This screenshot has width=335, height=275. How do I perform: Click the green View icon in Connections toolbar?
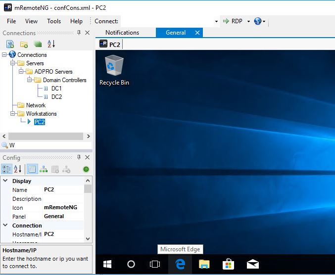pos(38,44)
